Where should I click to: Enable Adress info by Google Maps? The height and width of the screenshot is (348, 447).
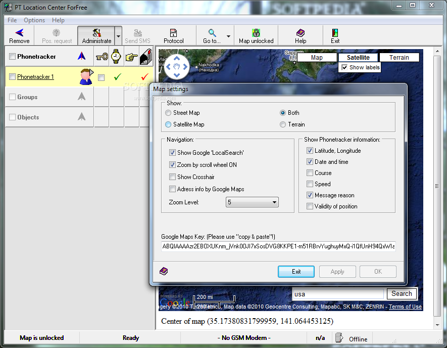click(x=172, y=189)
